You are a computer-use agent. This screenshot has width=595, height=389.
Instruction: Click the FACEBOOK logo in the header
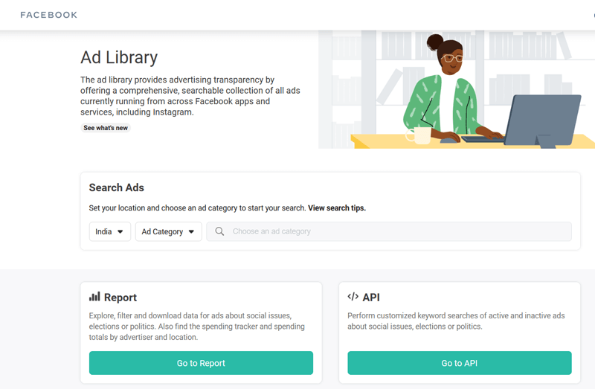click(x=48, y=15)
